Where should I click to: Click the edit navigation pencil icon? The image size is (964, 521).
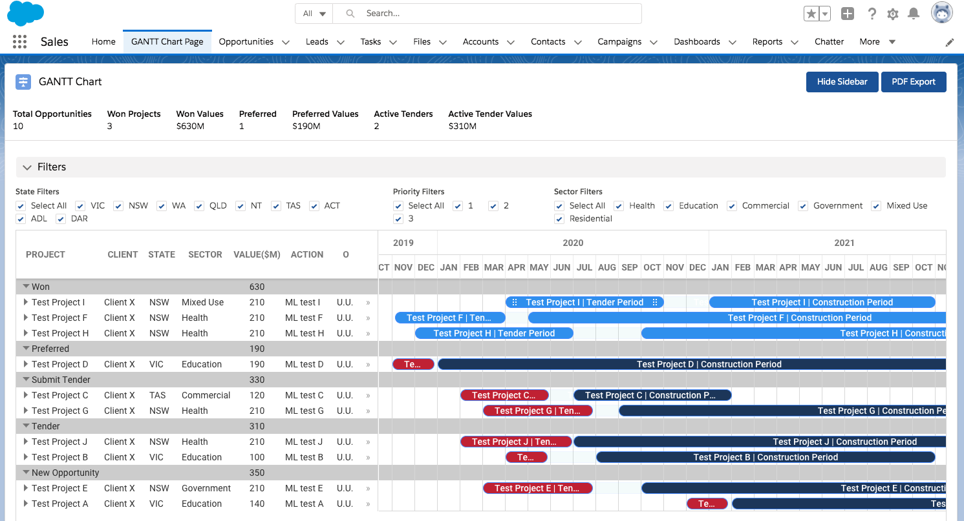pyautogui.click(x=949, y=43)
